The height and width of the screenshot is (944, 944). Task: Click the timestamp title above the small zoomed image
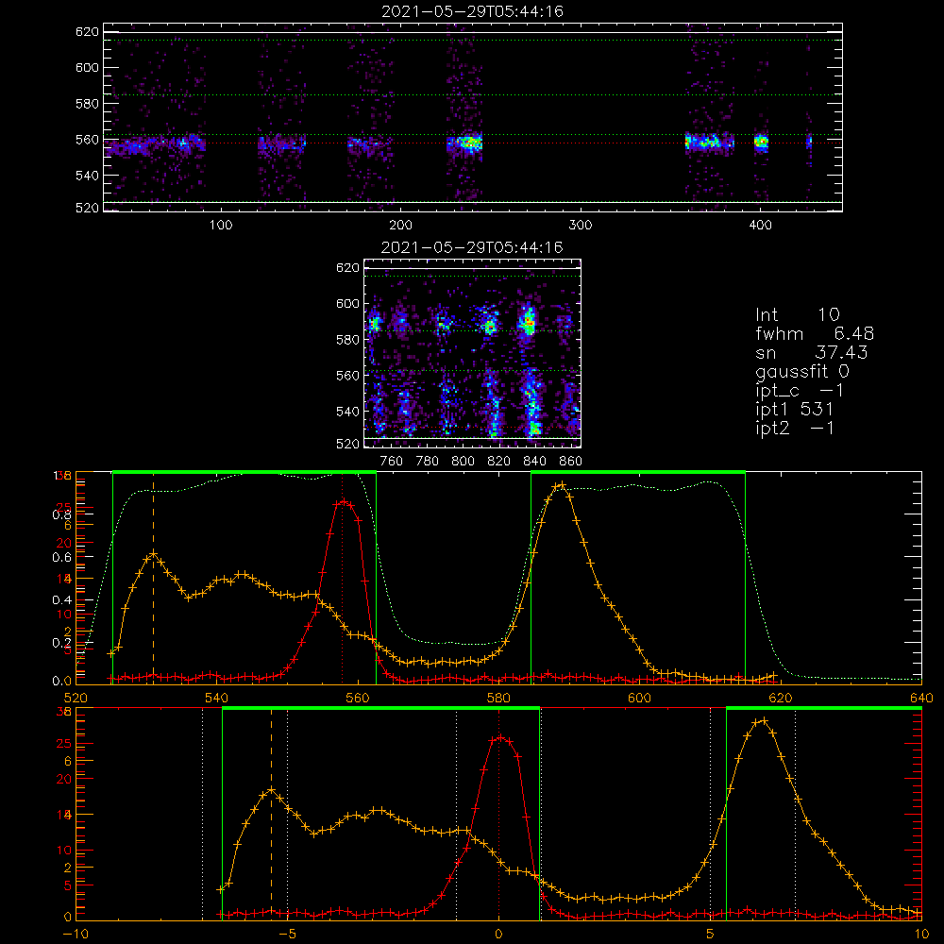click(473, 247)
